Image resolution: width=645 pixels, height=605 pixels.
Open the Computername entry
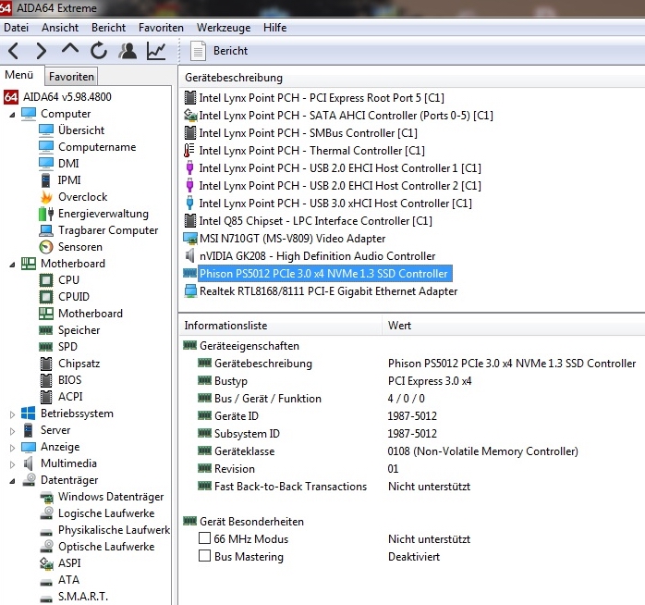(97, 147)
